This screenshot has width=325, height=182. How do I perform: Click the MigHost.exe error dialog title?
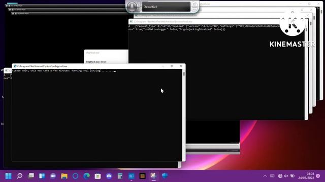click(x=92, y=53)
